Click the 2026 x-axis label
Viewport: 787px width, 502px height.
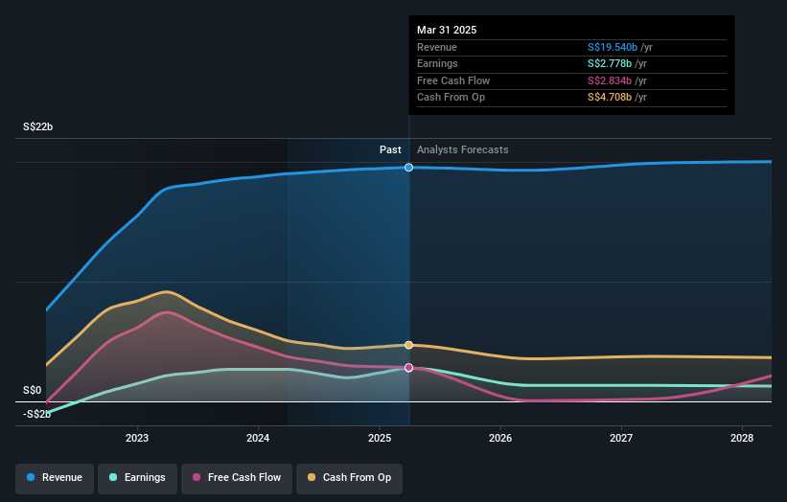[x=500, y=439]
